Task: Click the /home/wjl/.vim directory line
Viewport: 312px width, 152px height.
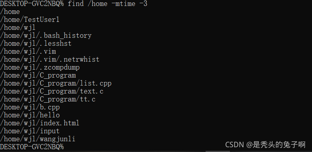Action: click(28, 51)
